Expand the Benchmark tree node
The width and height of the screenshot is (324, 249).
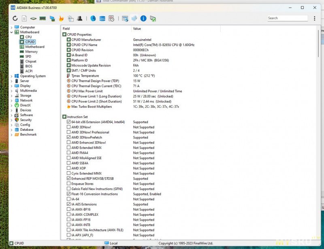click(12, 134)
